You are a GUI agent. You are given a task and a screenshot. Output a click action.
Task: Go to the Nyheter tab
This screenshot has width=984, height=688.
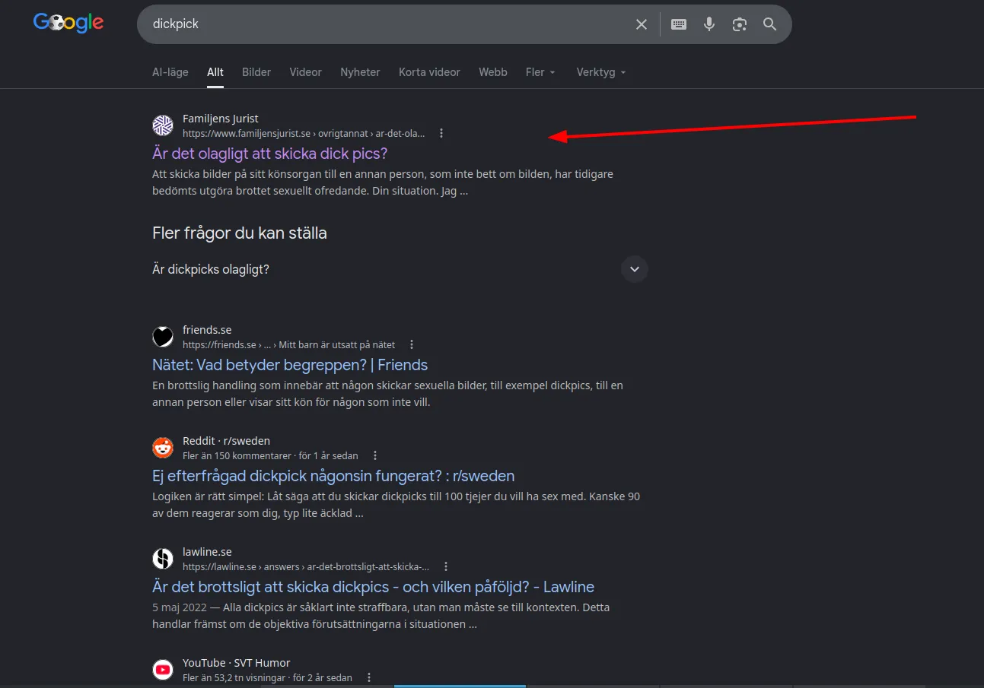(x=360, y=72)
